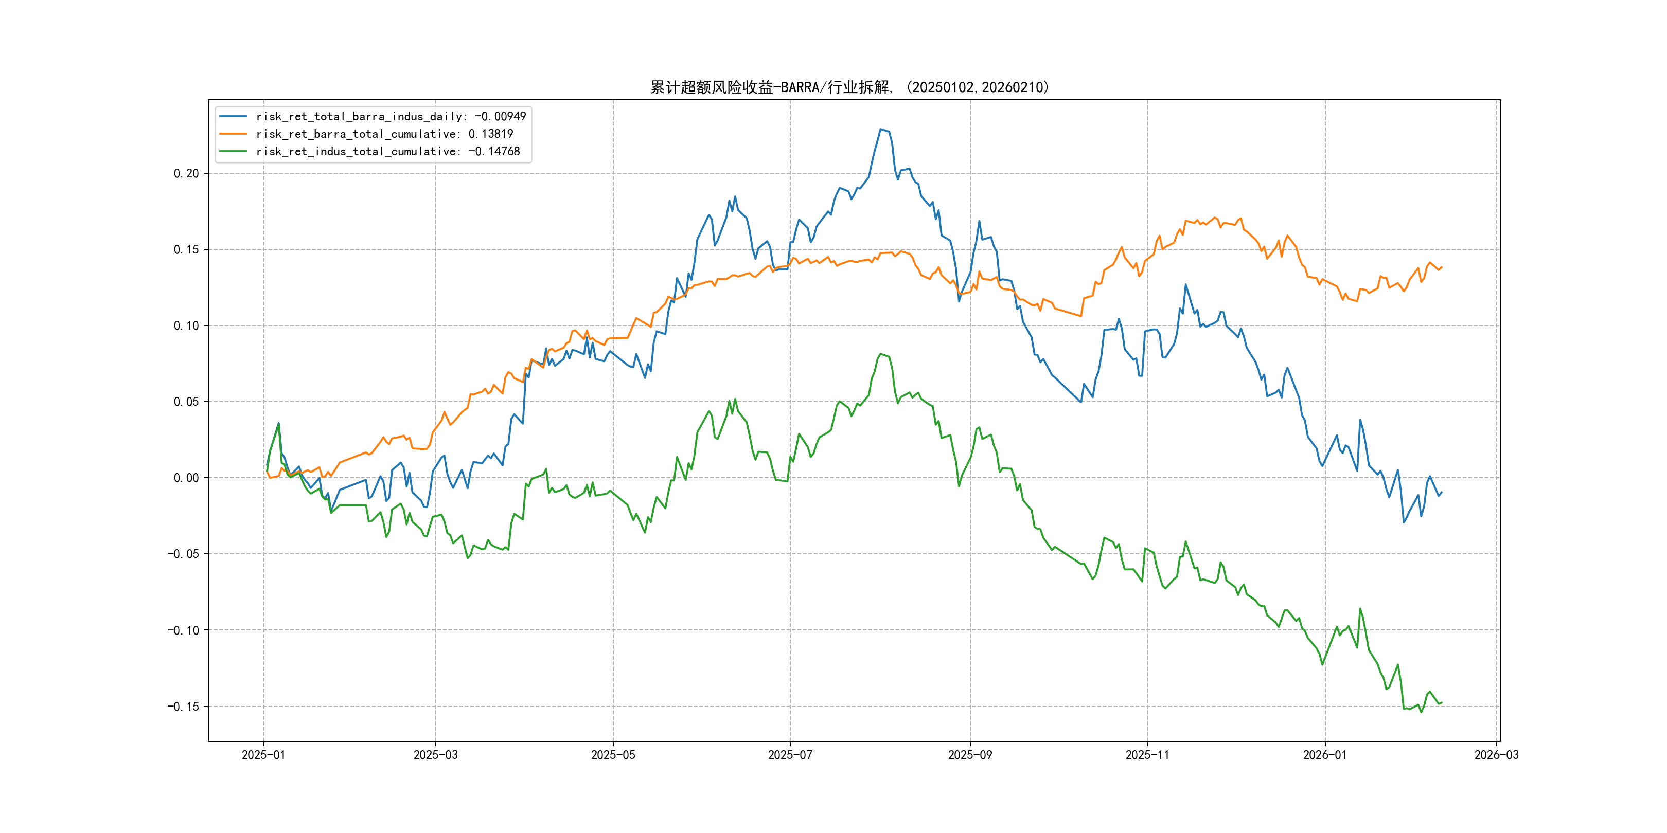Click the orange legend line swatch

click(x=233, y=134)
